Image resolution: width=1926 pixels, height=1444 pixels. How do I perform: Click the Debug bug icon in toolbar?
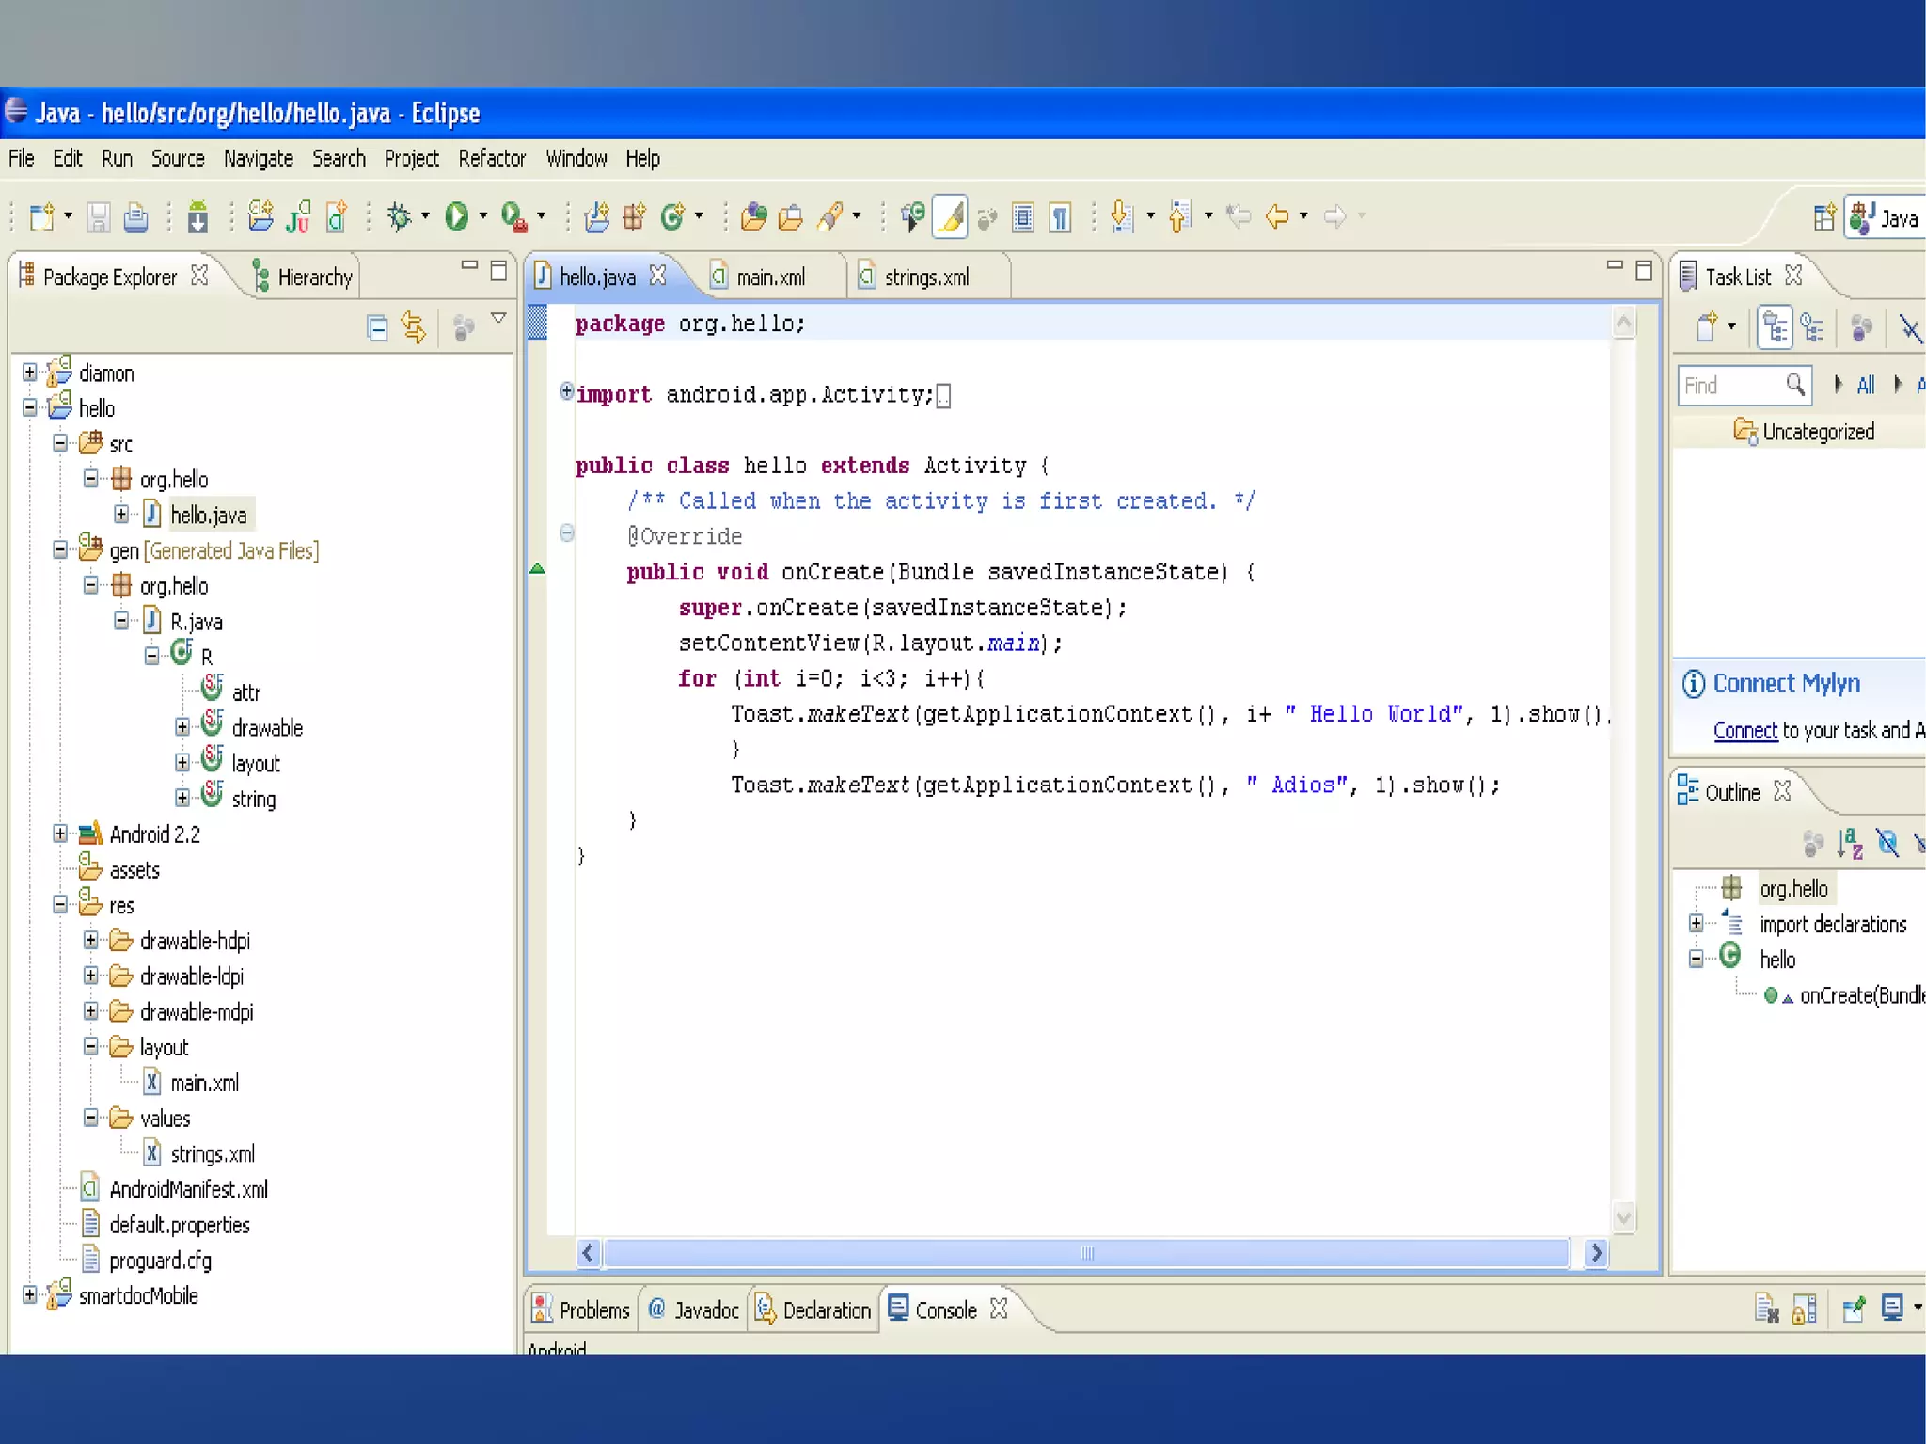tap(400, 217)
